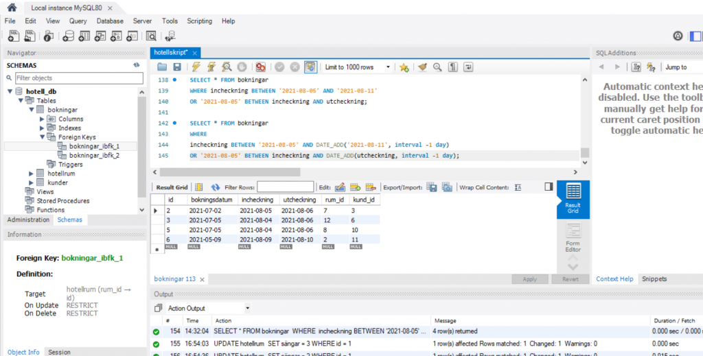
Task: Expand the Columns node
Action: click(x=42, y=119)
